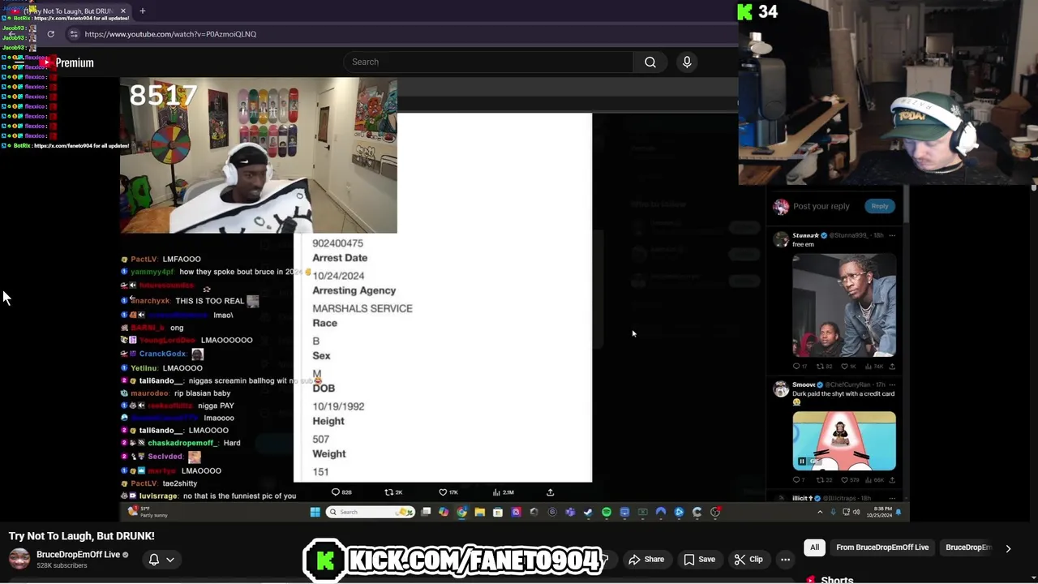Click chat user 'marchyxk' name

[x=149, y=301]
